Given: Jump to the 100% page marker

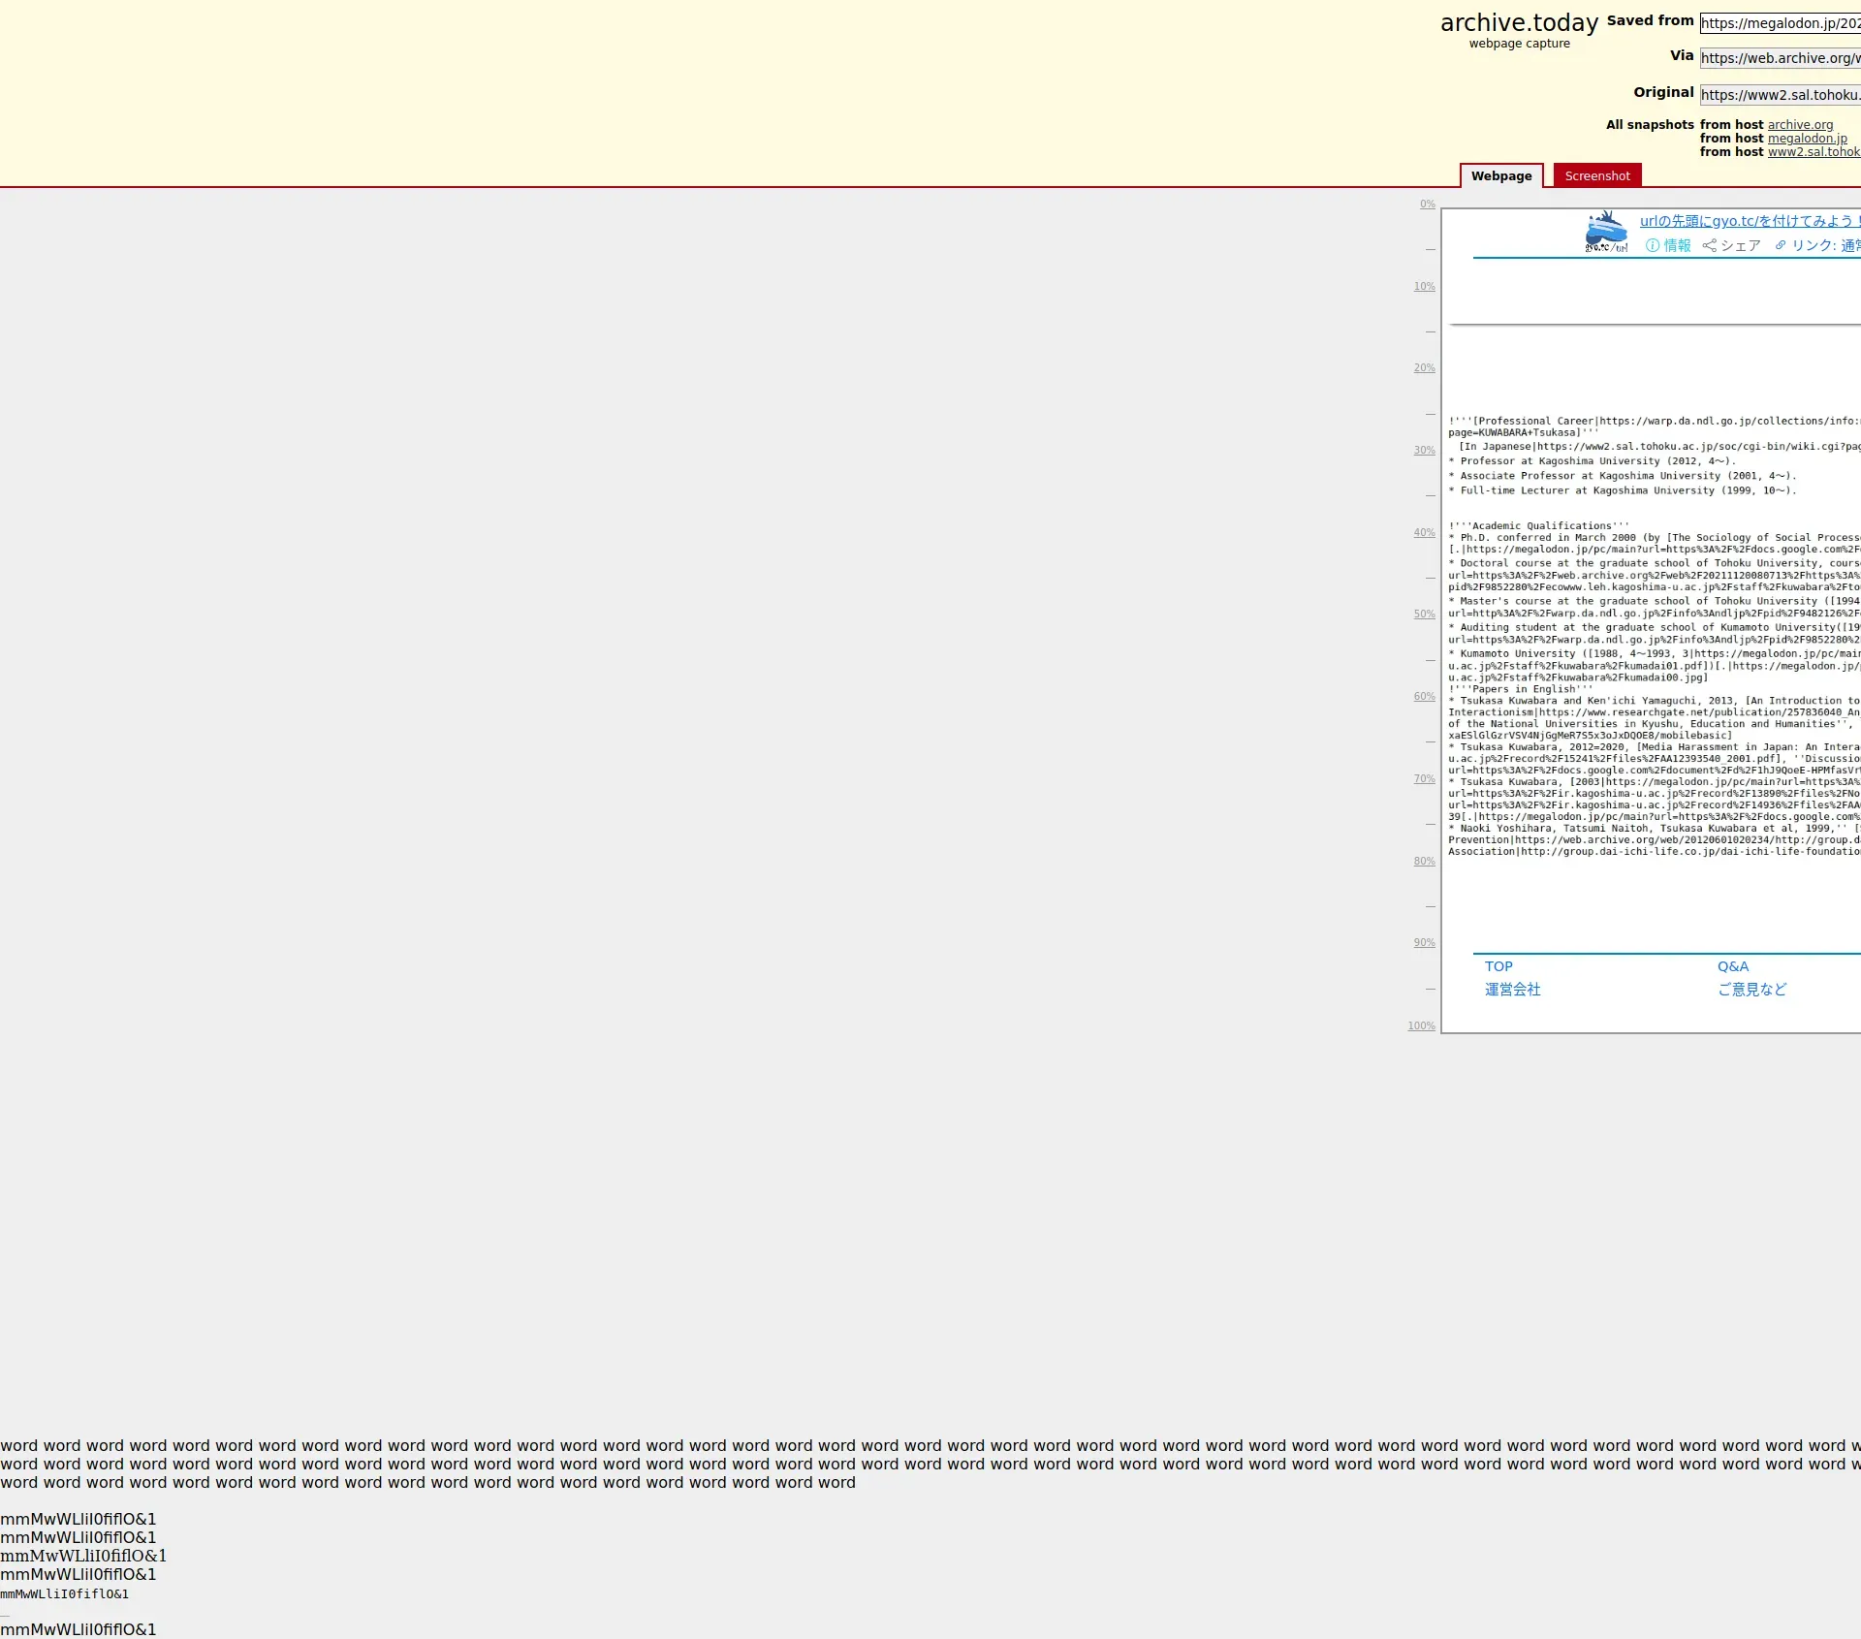Looking at the screenshot, I should [1421, 1026].
